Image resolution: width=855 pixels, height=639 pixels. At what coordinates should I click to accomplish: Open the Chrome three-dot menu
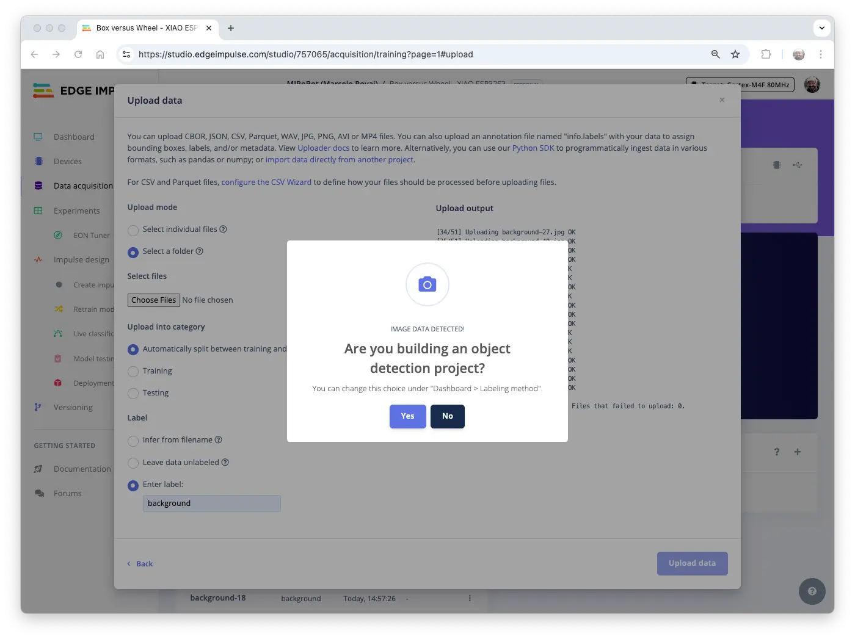click(x=821, y=54)
